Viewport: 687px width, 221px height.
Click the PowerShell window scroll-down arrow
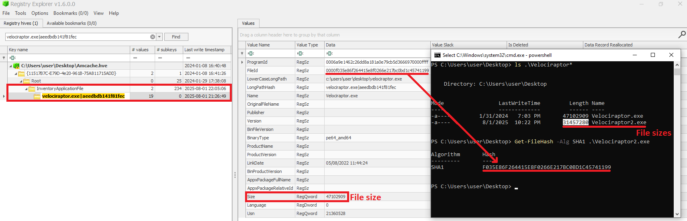(x=677, y=214)
